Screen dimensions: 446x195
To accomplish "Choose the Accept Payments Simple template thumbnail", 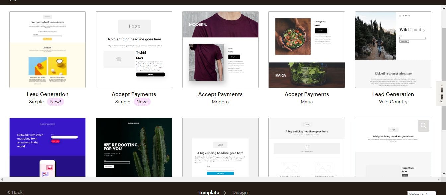I will click(x=134, y=50).
